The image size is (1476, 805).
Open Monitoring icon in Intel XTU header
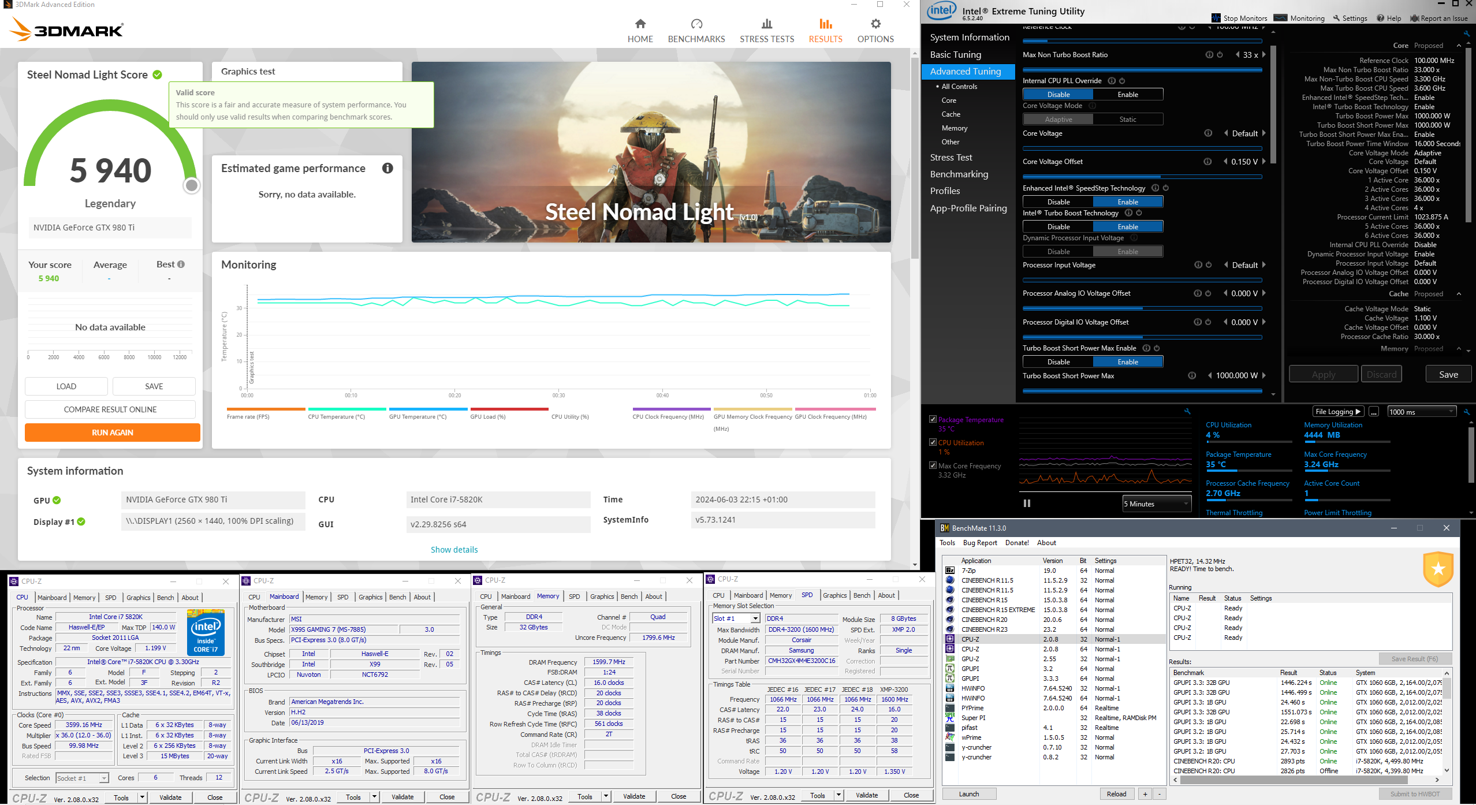click(x=1280, y=18)
